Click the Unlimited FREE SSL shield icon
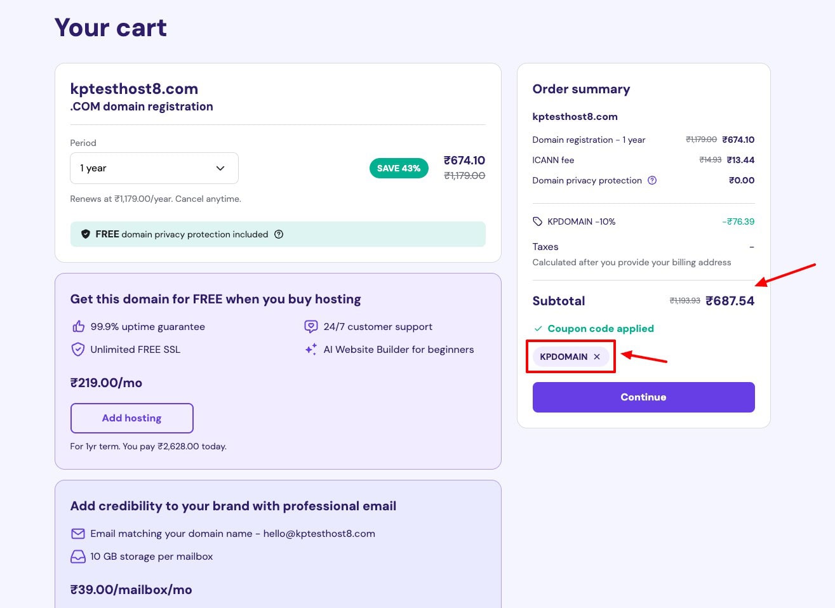The width and height of the screenshot is (835, 608). point(78,350)
